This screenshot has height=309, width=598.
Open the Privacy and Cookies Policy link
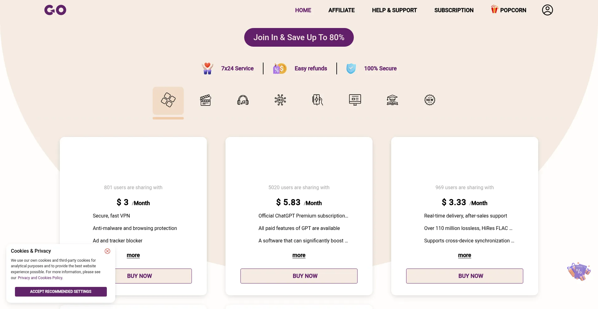(x=40, y=278)
